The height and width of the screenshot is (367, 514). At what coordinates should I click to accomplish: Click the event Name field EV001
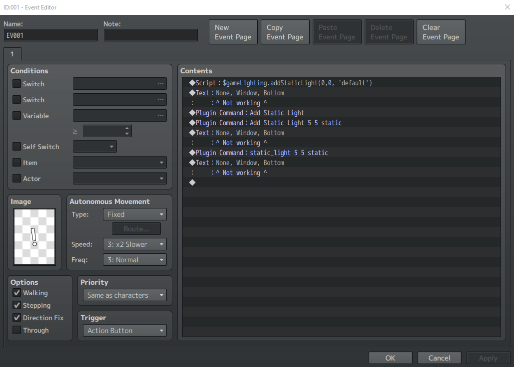pos(51,35)
